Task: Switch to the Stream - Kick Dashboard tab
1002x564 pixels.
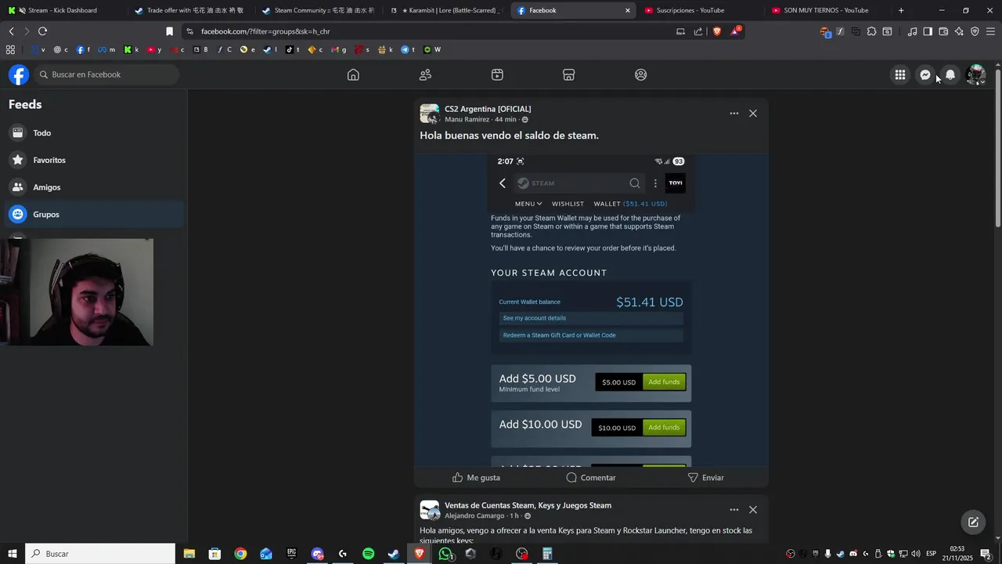Action: tap(61, 10)
